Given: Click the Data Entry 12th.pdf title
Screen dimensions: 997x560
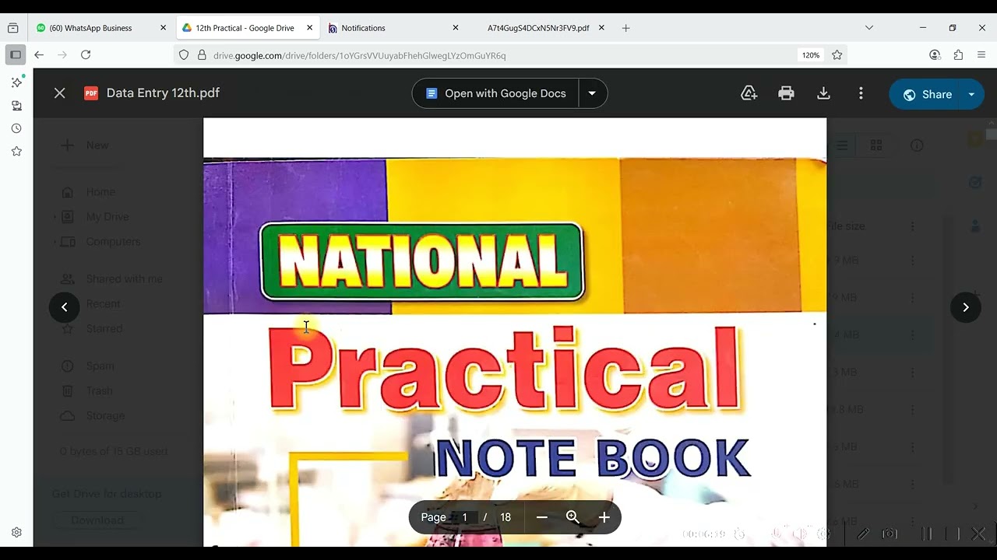Looking at the screenshot, I should [163, 93].
